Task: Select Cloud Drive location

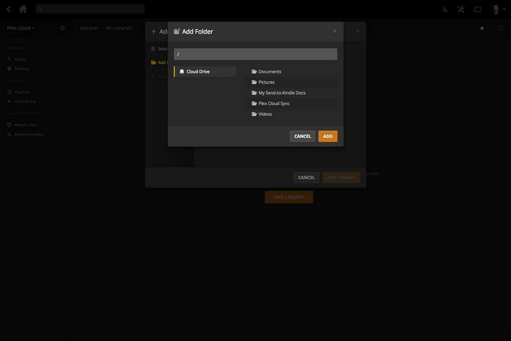Action: (205, 72)
